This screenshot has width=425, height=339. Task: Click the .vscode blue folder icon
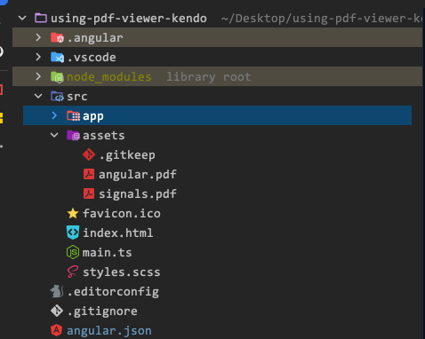coord(57,57)
